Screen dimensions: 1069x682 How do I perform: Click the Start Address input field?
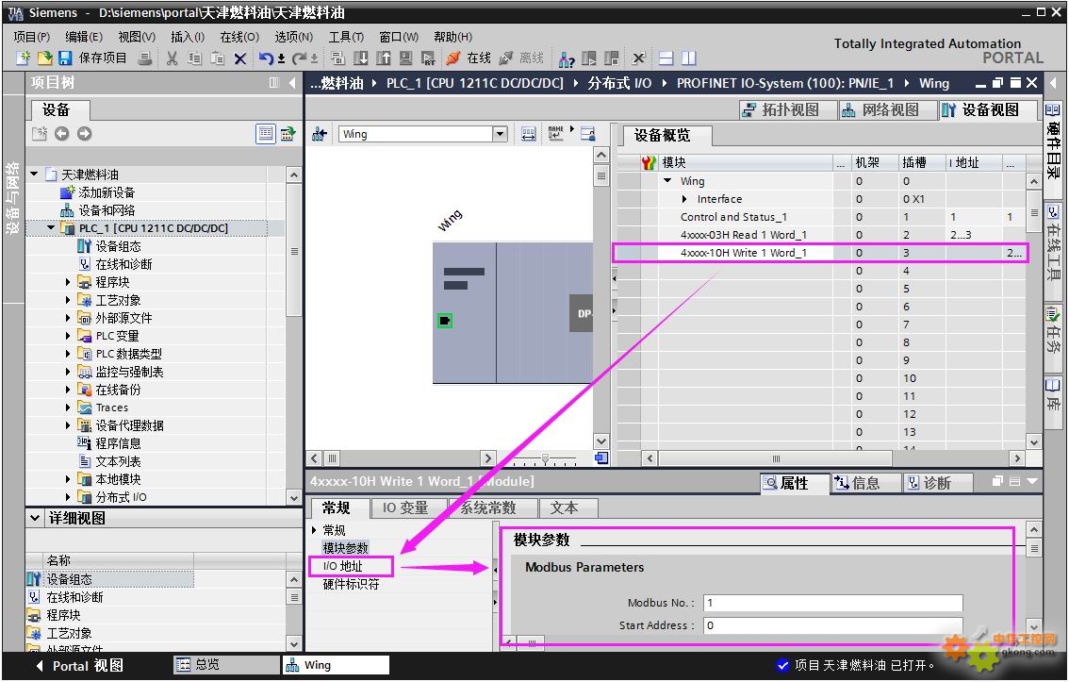coord(833,625)
